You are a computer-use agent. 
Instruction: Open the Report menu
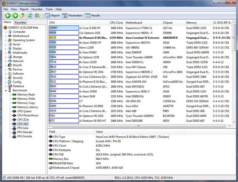coord(24,9)
